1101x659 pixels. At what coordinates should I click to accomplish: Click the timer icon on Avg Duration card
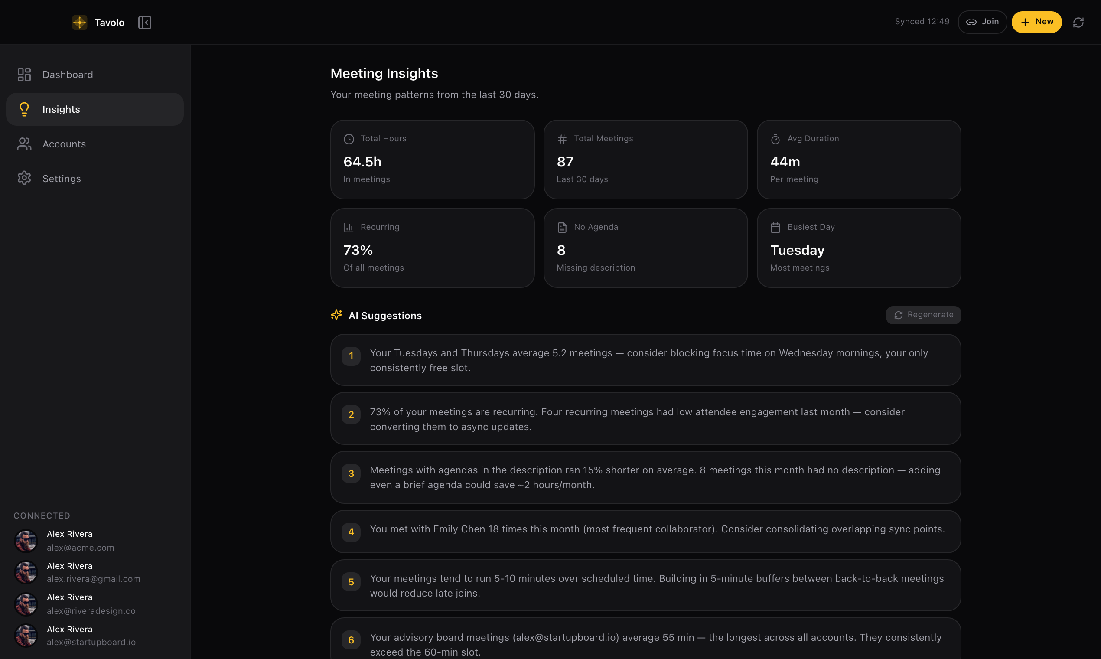click(x=775, y=139)
